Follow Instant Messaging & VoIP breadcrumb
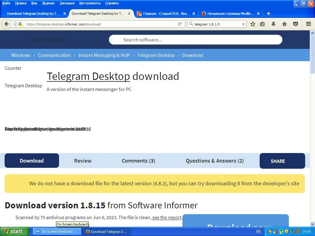The height and width of the screenshot is (236, 315). [x=104, y=55]
